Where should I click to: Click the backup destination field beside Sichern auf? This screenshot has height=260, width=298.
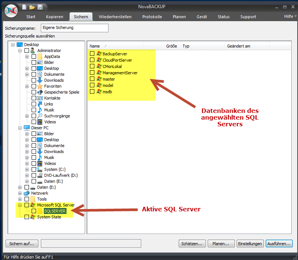coord(91,244)
